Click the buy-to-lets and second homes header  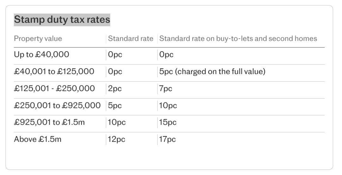click(x=238, y=39)
